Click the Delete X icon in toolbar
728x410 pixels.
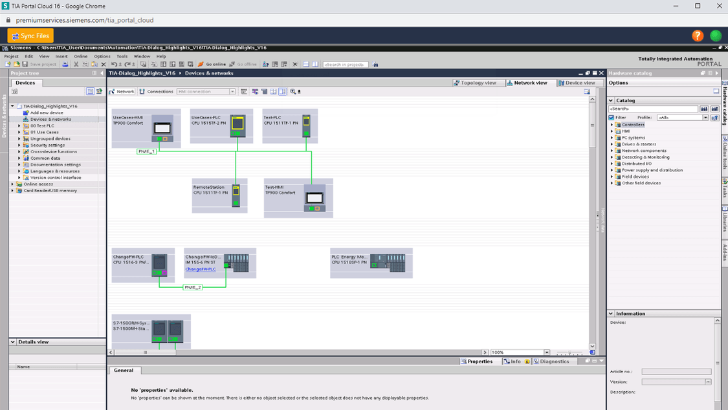[104, 65]
